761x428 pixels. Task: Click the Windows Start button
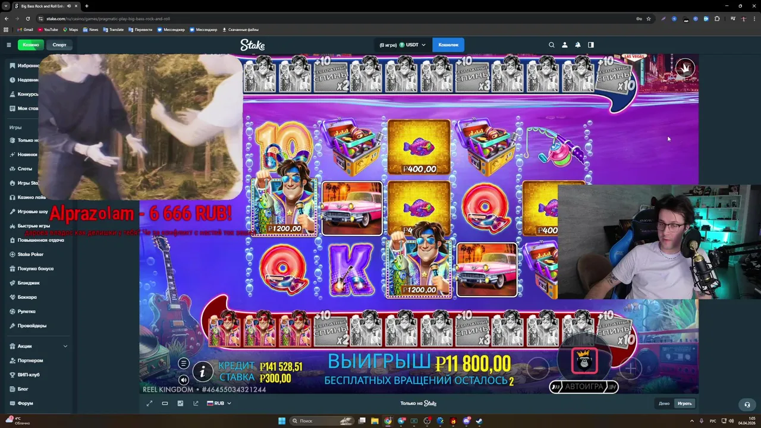tap(282, 421)
